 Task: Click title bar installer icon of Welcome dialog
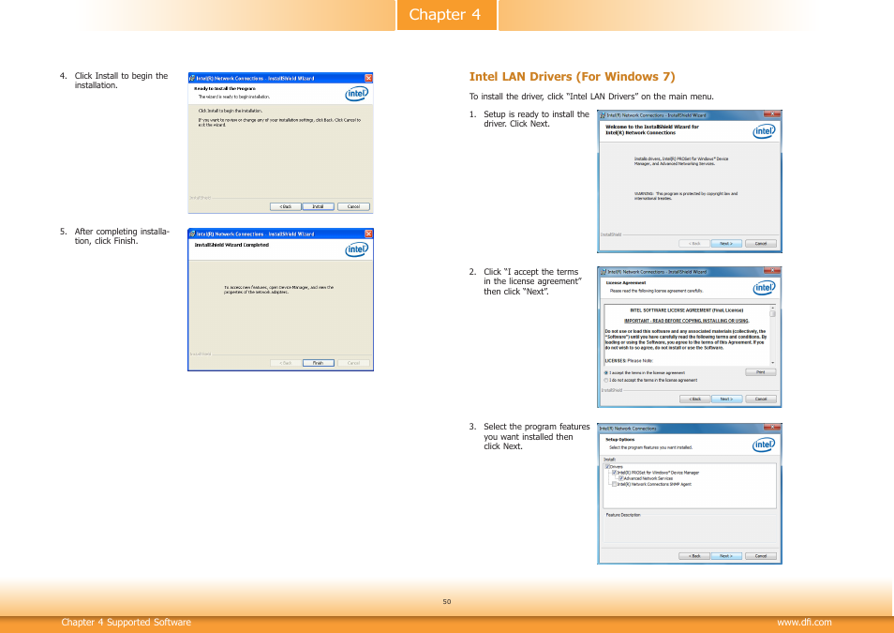(603, 115)
